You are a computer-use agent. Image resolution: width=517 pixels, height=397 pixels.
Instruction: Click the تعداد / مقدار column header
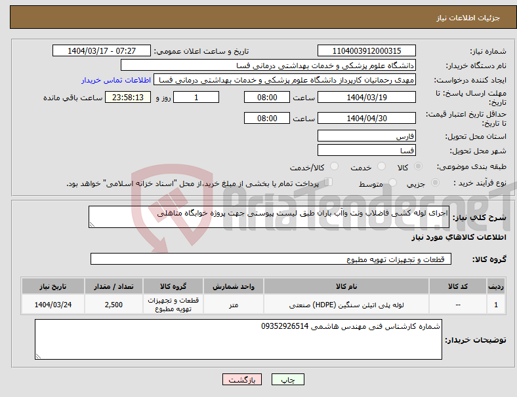114,286
